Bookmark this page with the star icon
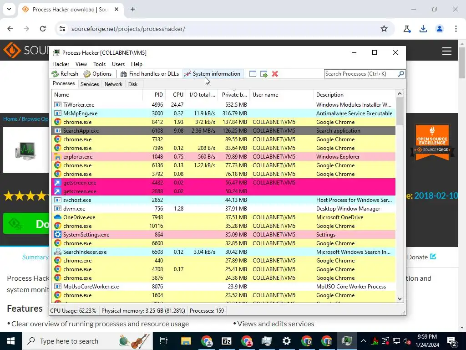Screen dimensions: 466x350 point(384,29)
